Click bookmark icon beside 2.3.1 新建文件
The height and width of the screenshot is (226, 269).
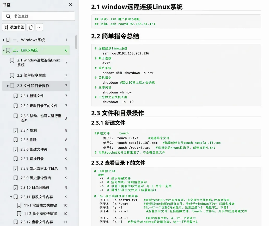(16, 96)
